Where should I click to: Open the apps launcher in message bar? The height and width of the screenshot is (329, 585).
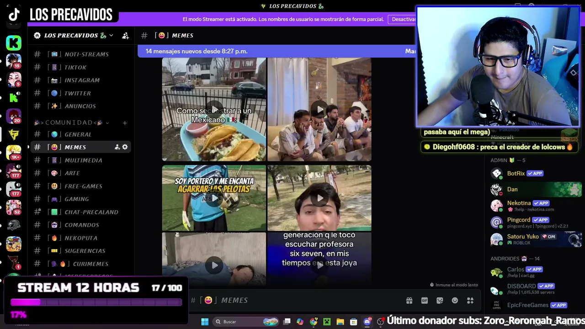[470, 300]
